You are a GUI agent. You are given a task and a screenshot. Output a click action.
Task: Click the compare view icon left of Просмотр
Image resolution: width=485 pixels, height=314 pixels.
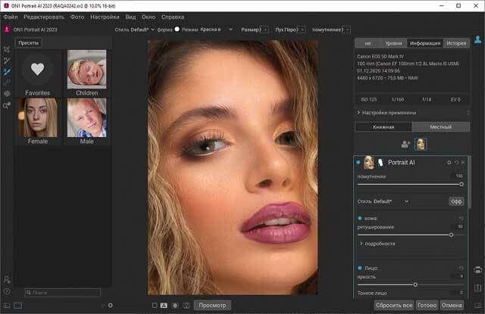(x=186, y=306)
